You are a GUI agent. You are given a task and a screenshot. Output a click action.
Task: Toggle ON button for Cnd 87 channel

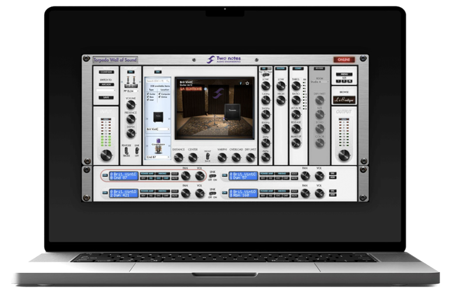[x=105, y=175]
